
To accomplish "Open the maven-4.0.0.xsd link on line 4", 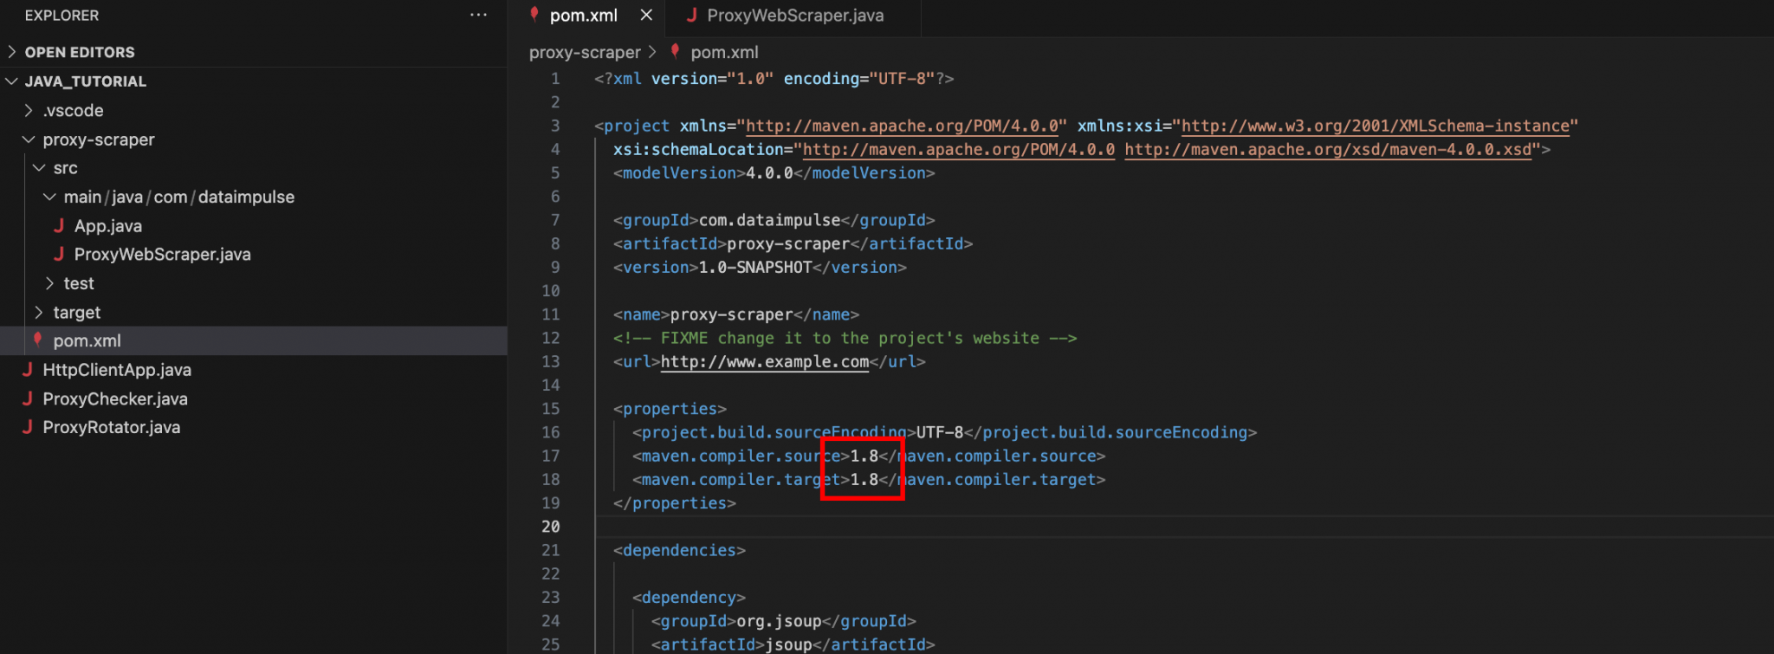I will 1328,150.
